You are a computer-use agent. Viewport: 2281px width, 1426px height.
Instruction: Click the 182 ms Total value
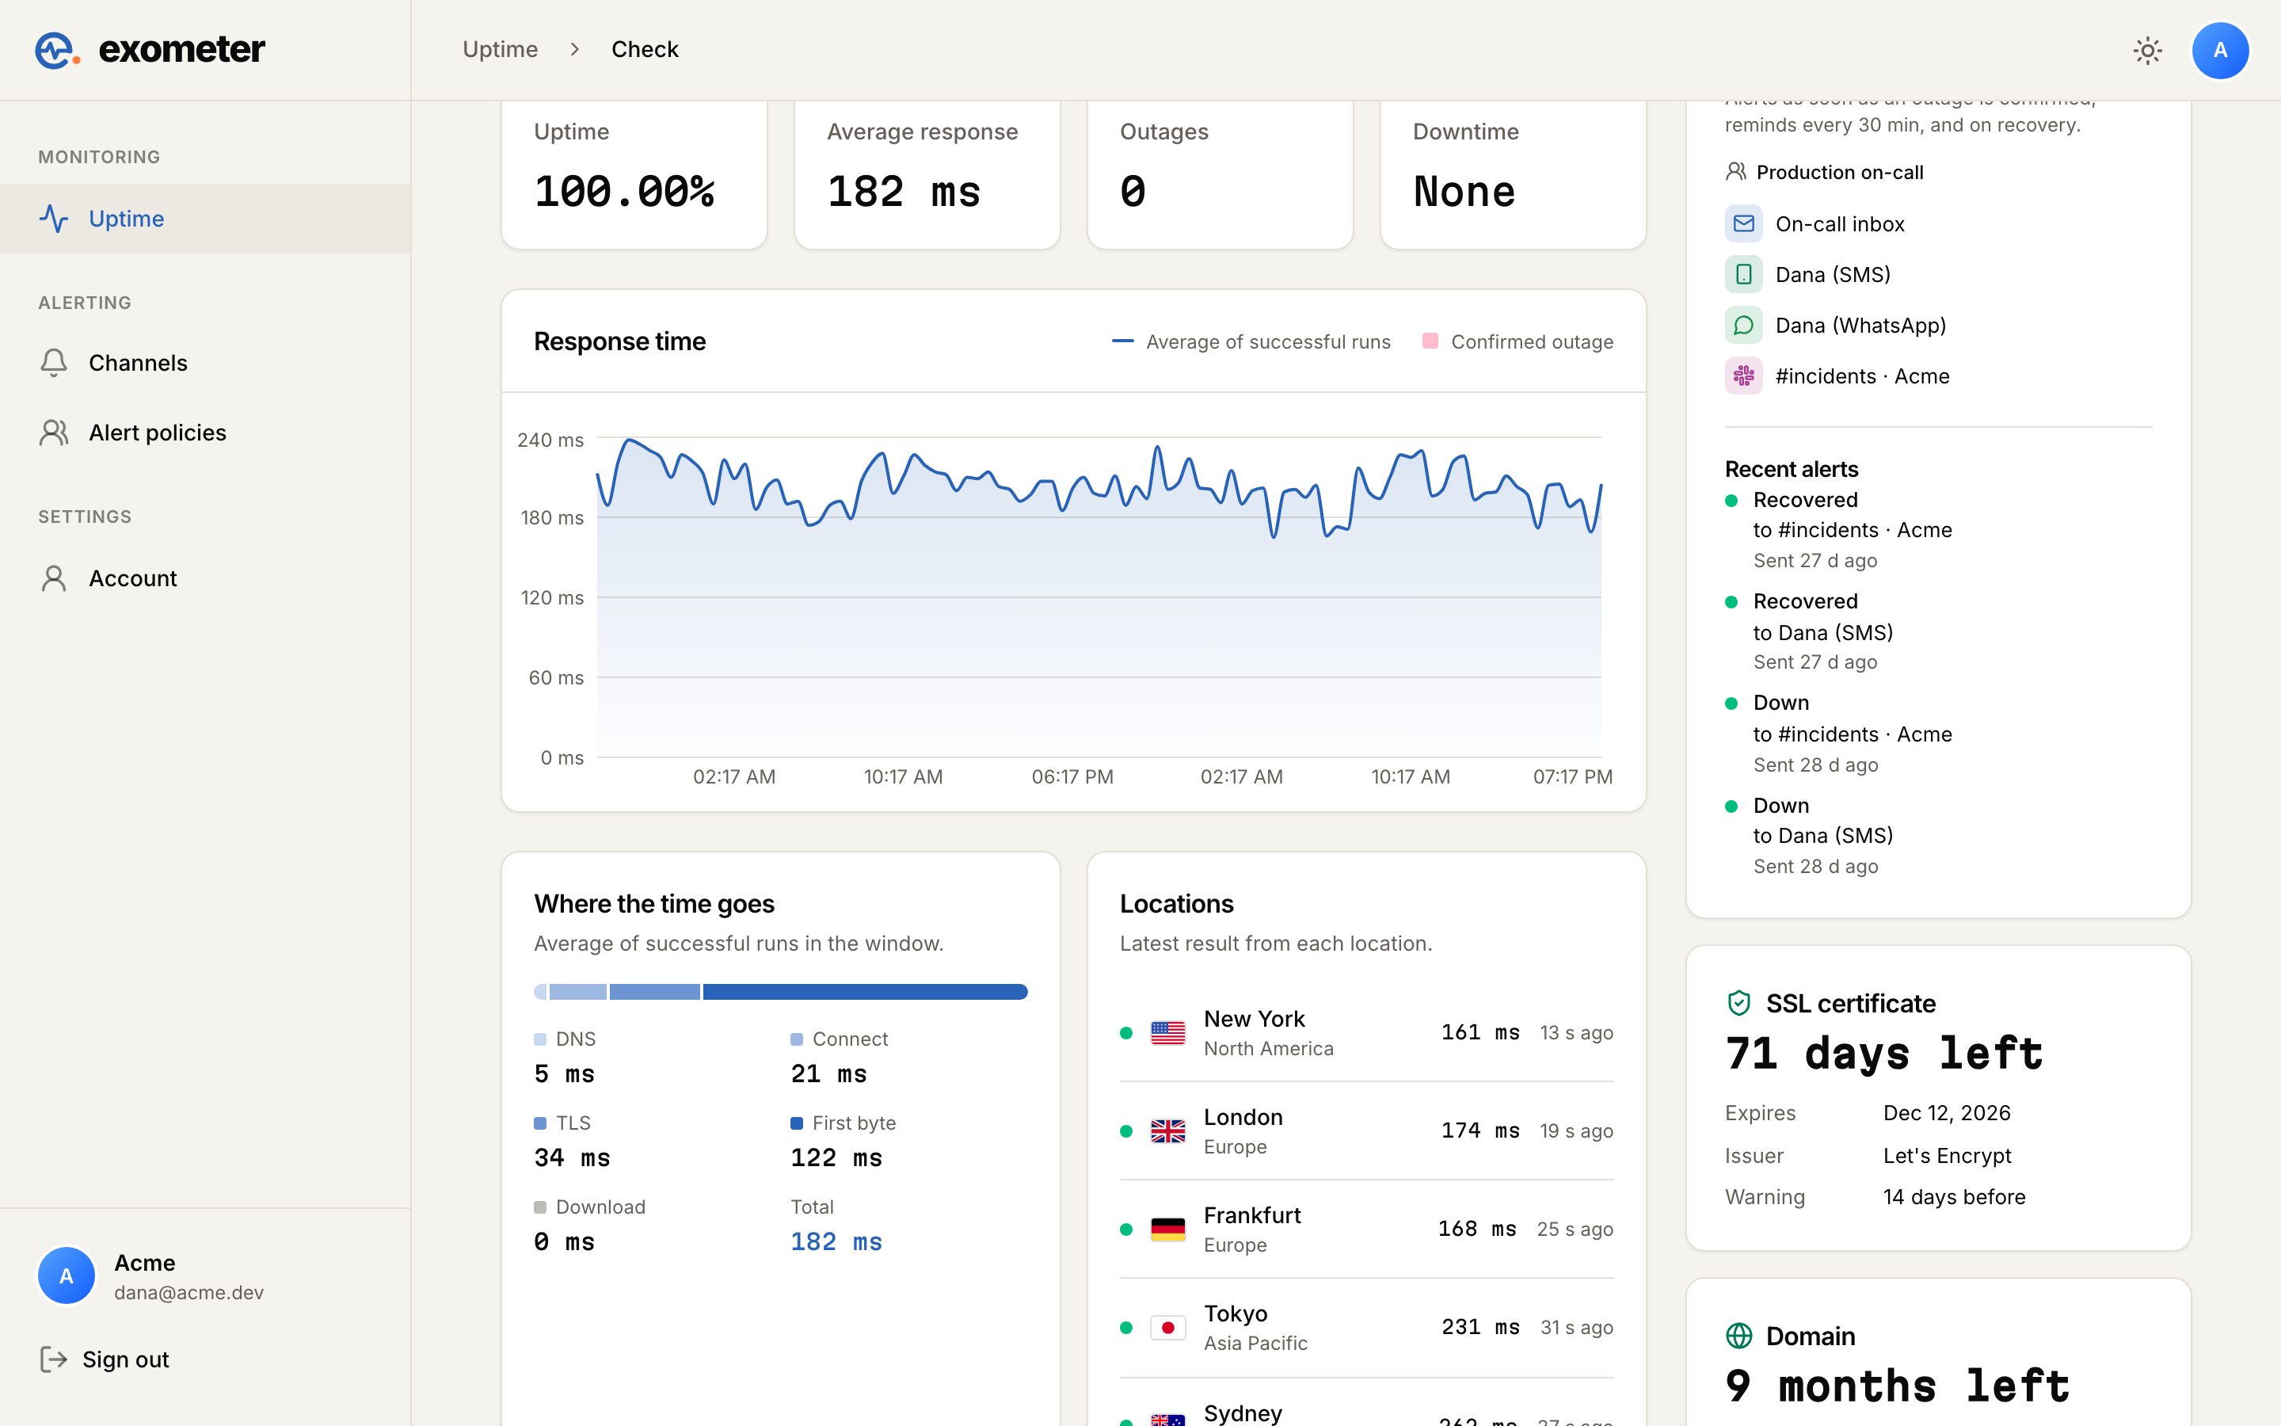(836, 1241)
